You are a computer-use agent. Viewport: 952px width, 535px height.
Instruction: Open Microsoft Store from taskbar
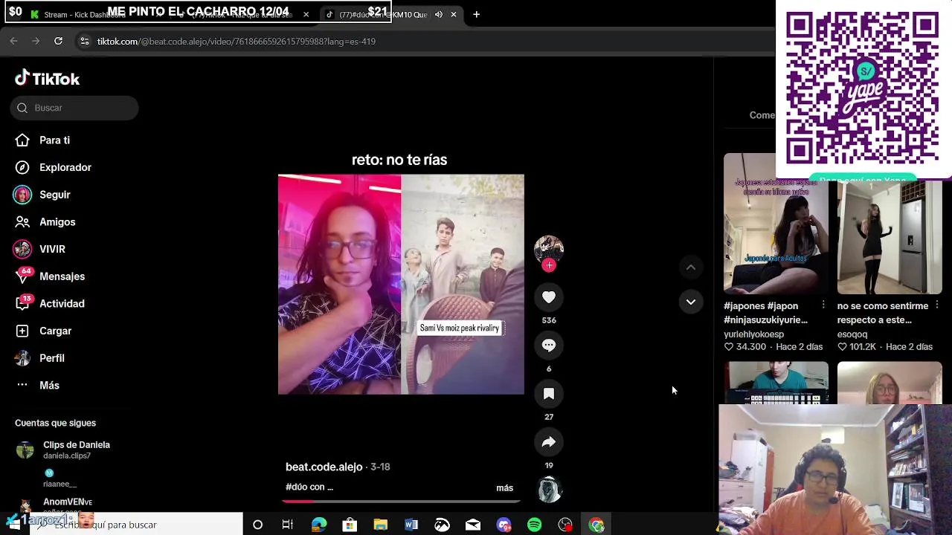[350, 525]
